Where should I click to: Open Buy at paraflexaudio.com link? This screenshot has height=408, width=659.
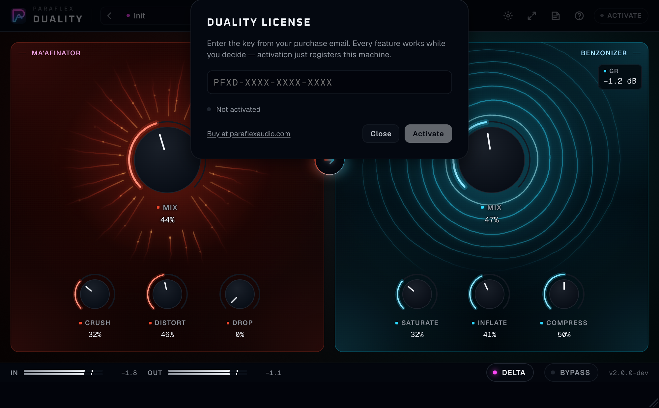[248, 134]
